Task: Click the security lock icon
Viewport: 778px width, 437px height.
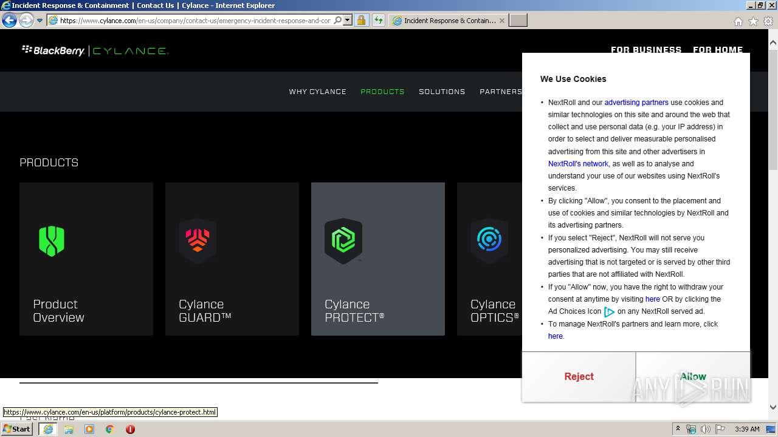Action: tap(361, 20)
